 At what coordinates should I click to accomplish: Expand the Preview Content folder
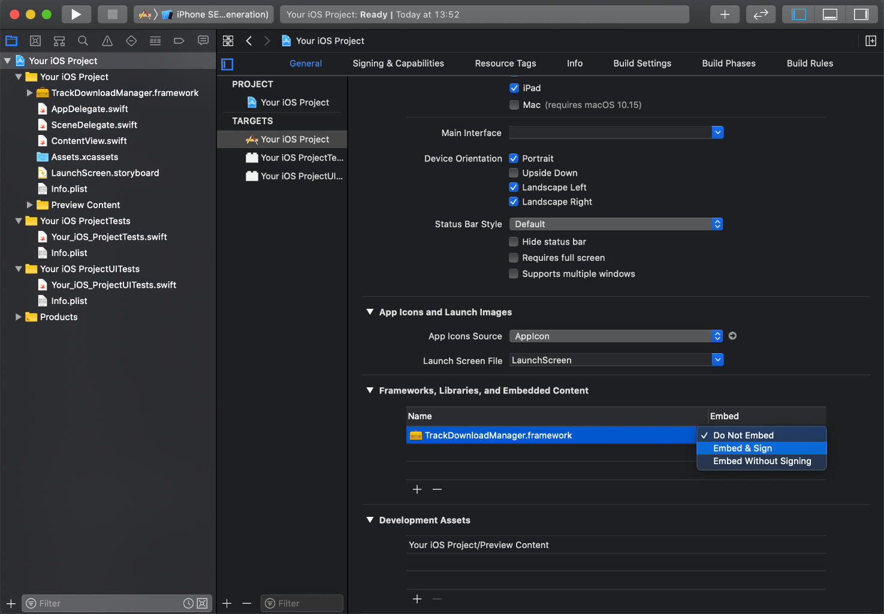29,205
